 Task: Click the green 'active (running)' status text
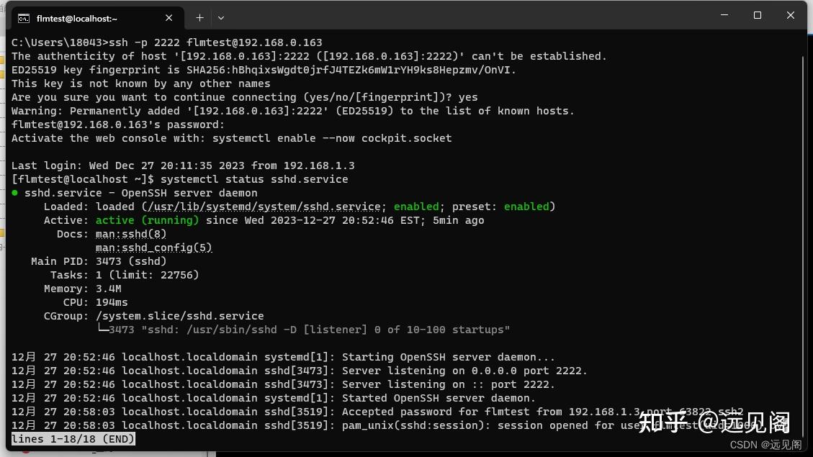coord(147,220)
